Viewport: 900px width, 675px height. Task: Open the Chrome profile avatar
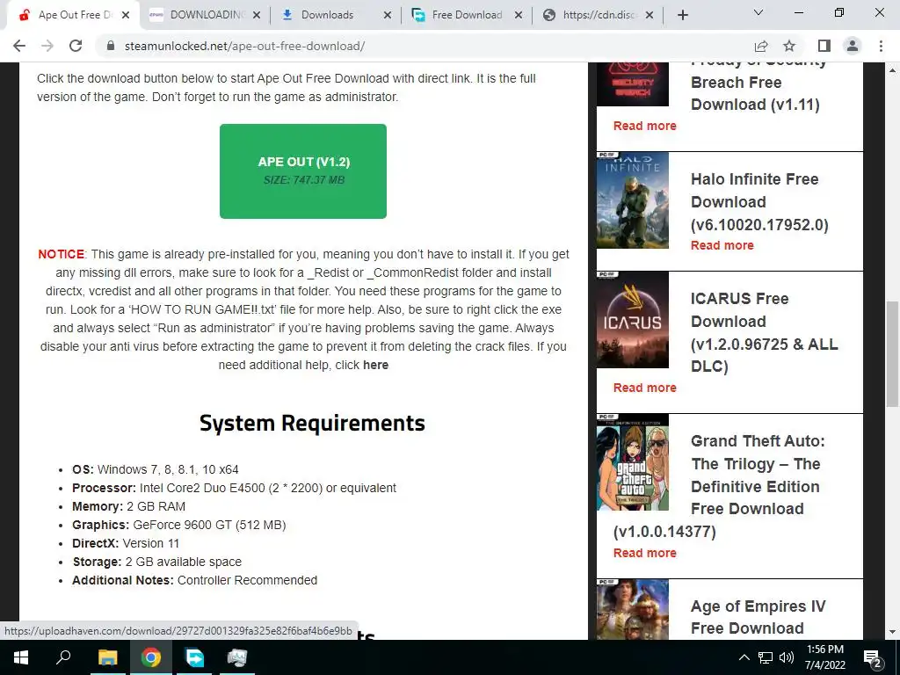pos(853,46)
